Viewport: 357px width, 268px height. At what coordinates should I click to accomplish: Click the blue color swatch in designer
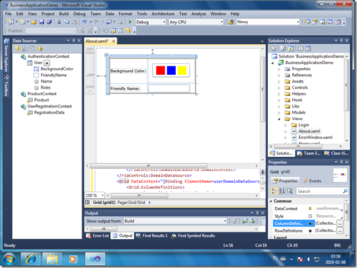[171, 70]
